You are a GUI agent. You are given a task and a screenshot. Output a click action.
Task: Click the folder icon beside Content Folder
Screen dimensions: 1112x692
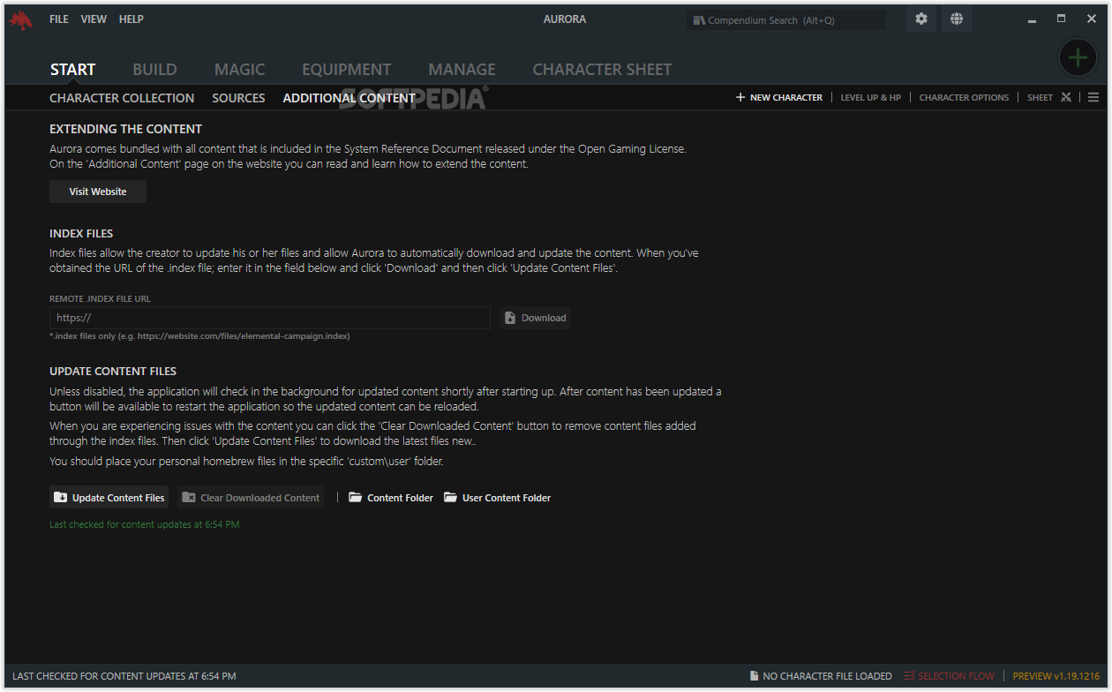click(x=356, y=498)
